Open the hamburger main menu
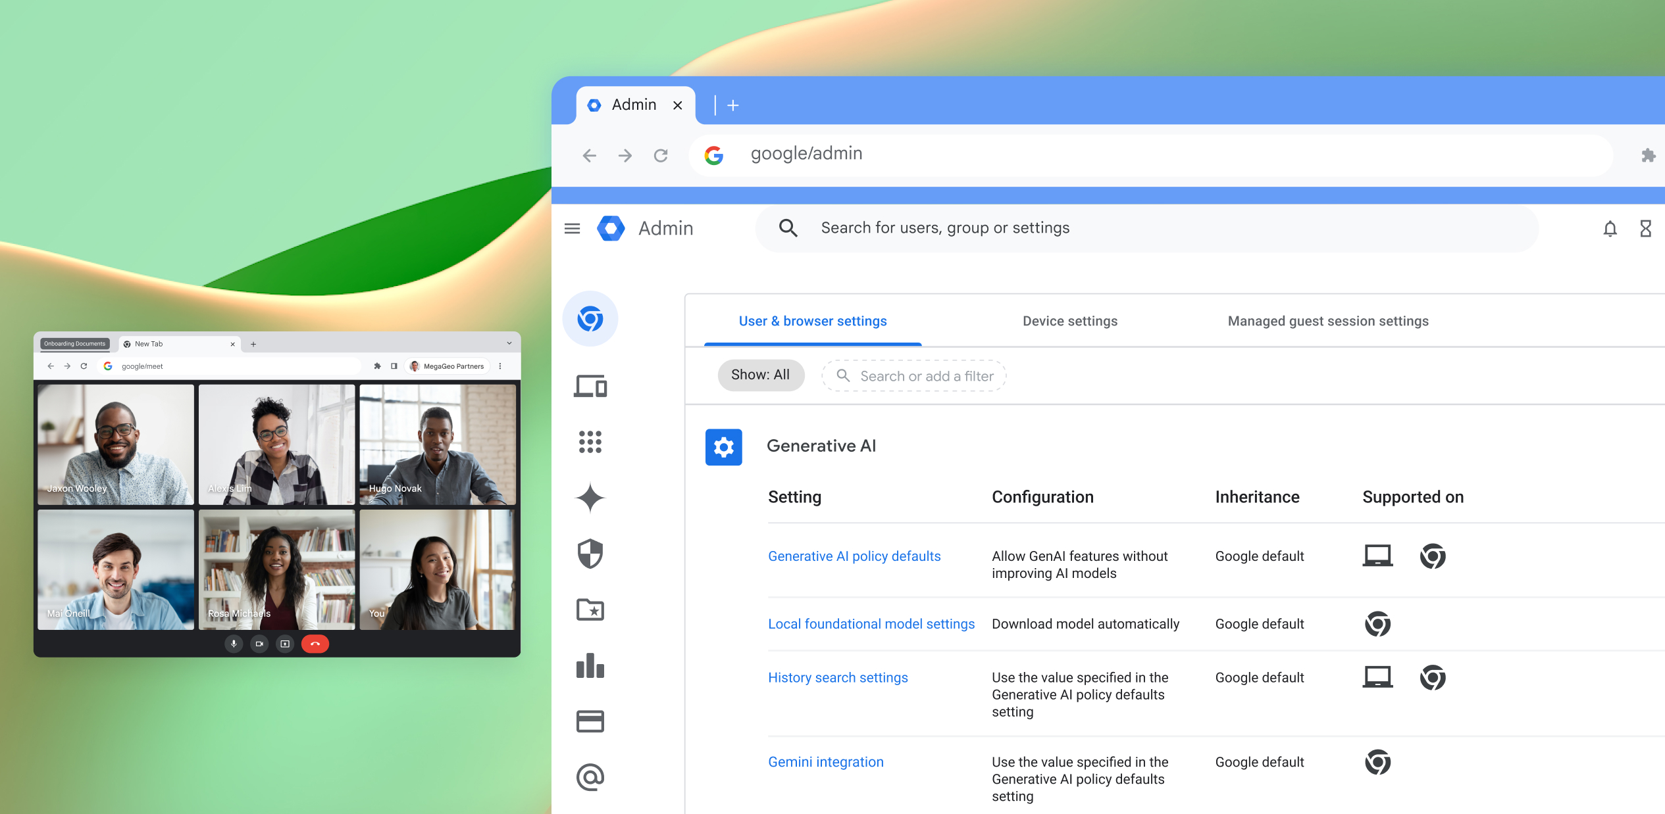Screen dimensions: 1665x814 [x=572, y=228]
